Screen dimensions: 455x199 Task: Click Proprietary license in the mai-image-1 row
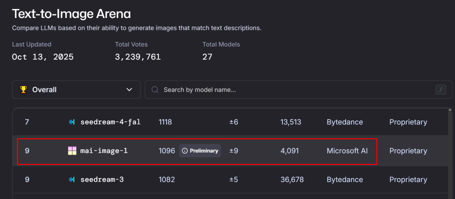click(x=408, y=151)
